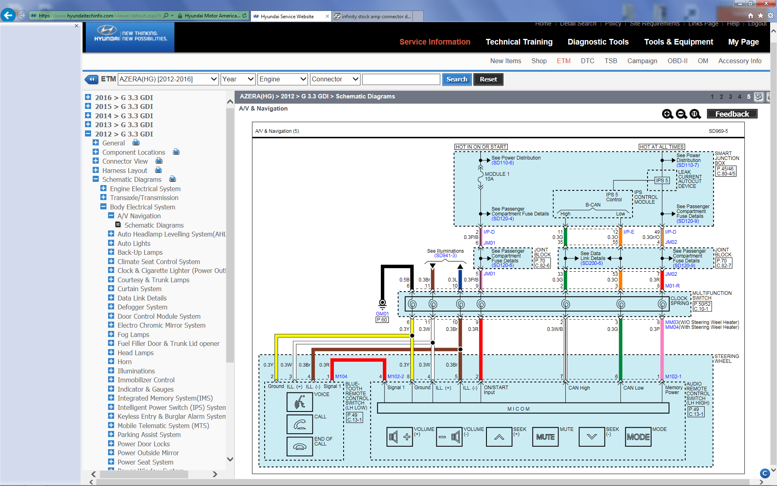Click the blue Search button
Viewport: 777px width, 486px height.
tap(456, 79)
